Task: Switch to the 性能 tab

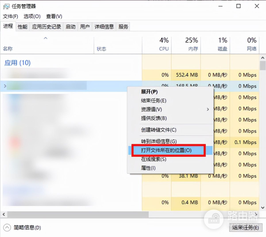Action: pos(23,27)
